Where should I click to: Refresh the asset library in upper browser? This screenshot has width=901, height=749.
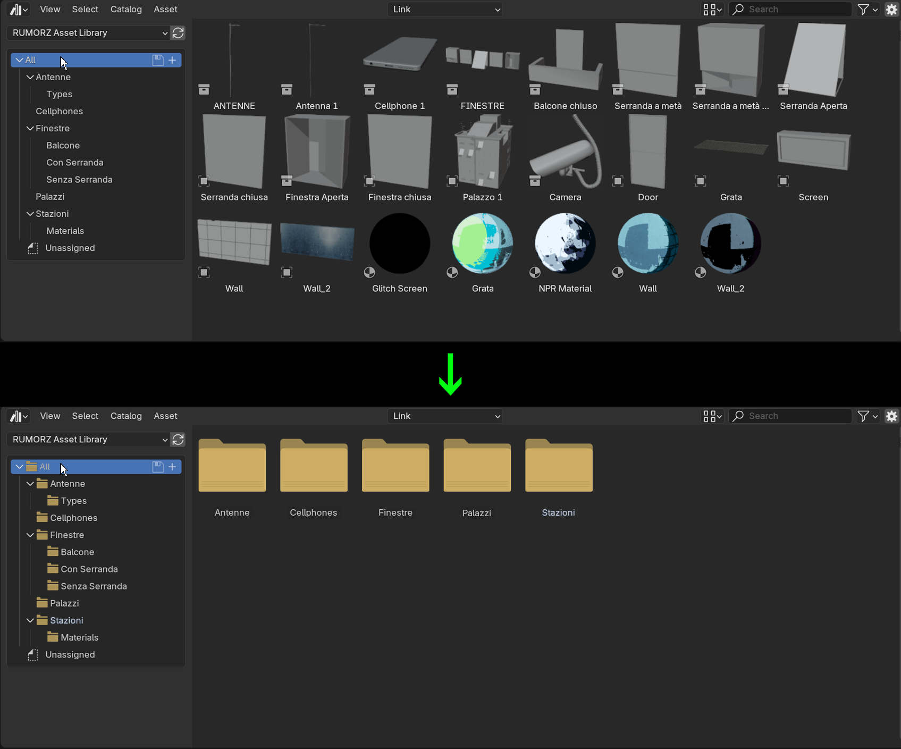[x=178, y=33]
